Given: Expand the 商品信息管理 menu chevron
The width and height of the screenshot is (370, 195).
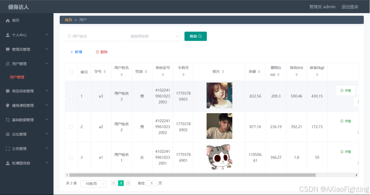Looking at the screenshot, I should [47, 91].
